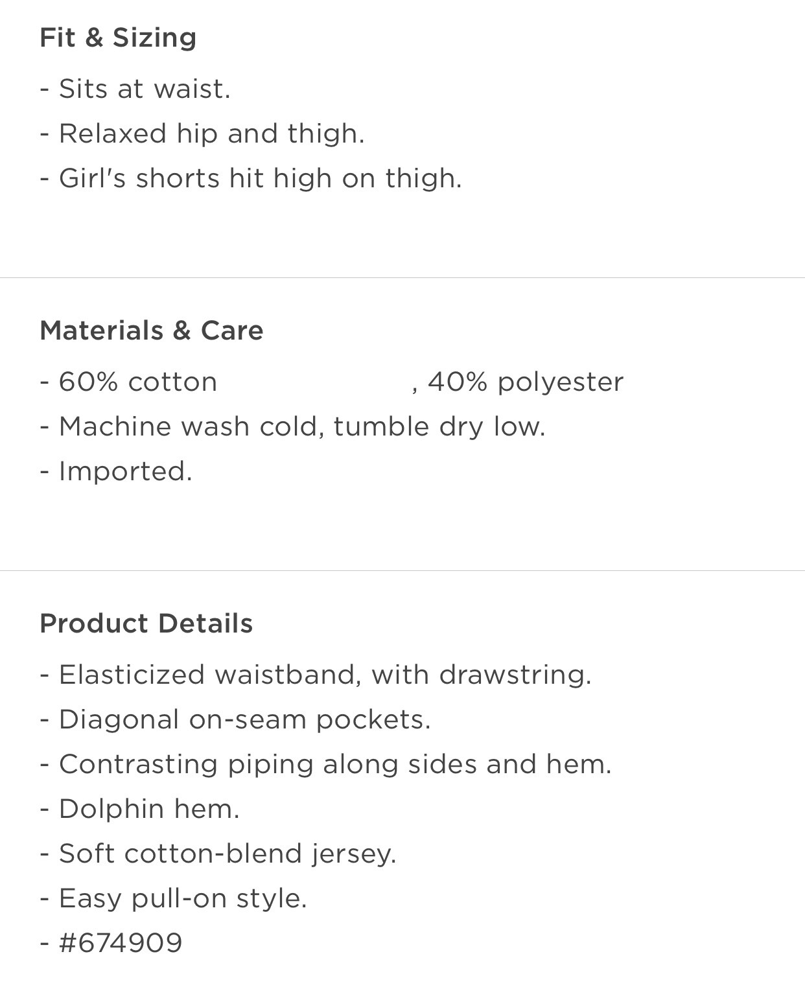
Task: Select the Fit & Sizing heading
Action: click(x=118, y=38)
